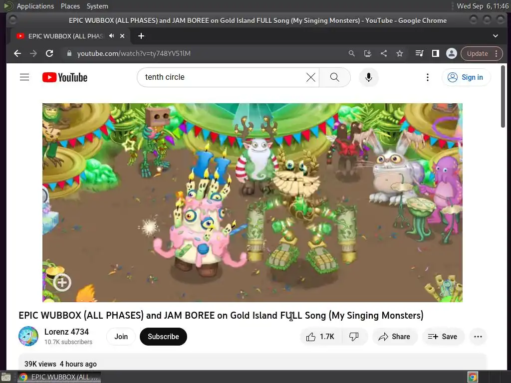Click the Applications menu logo icon
This screenshot has height=383, width=511.
(8, 6)
